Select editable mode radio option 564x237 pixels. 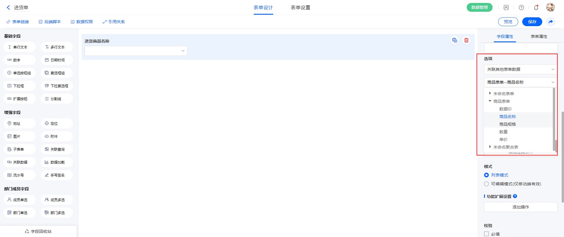coord(486,184)
